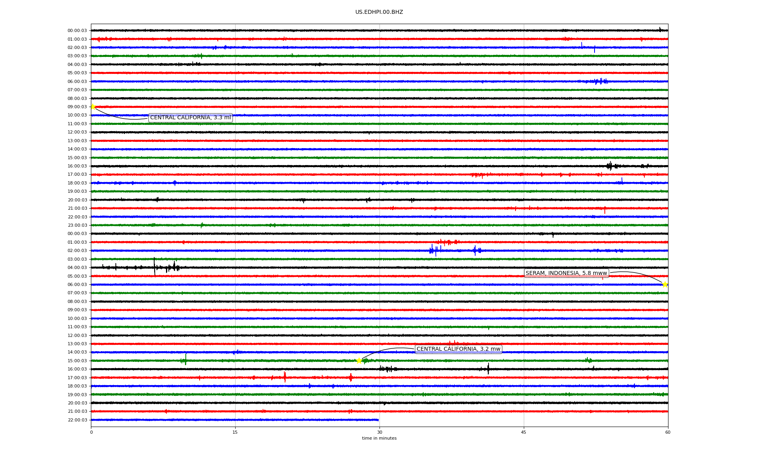Click the second 15:00:03 row label

pyautogui.click(x=77, y=361)
